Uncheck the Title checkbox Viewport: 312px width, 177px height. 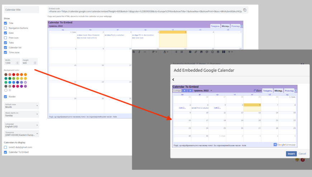pyautogui.click(x=5, y=23)
